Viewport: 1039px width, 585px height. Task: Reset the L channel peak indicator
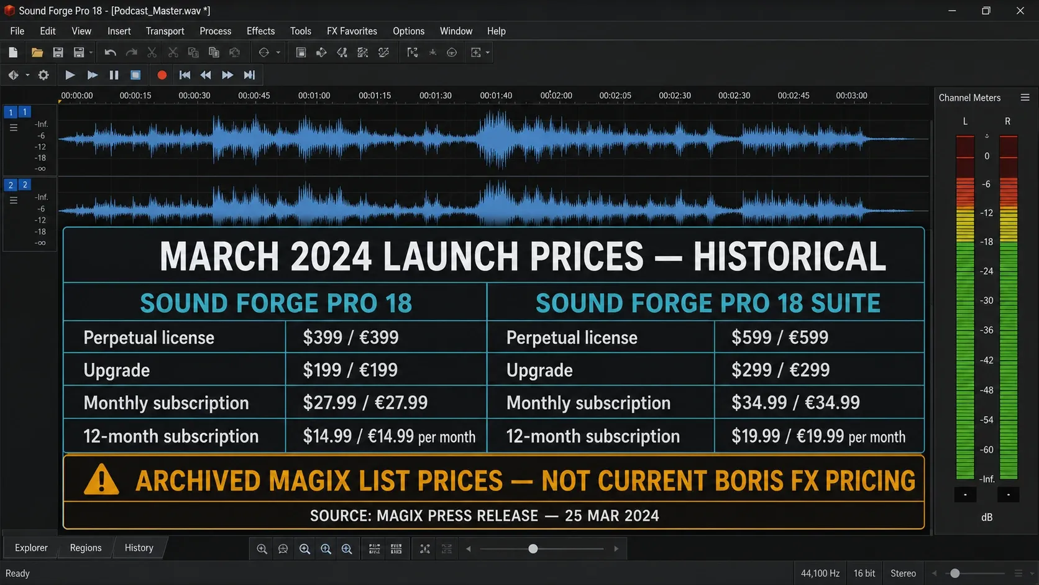click(x=965, y=495)
